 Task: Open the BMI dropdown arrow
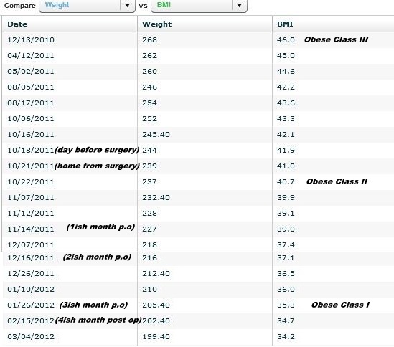pyautogui.click(x=239, y=5)
